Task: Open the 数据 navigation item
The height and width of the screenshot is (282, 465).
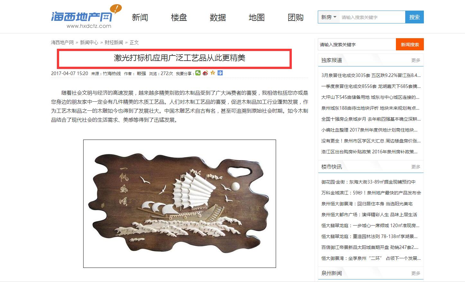Action: coord(218,17)
